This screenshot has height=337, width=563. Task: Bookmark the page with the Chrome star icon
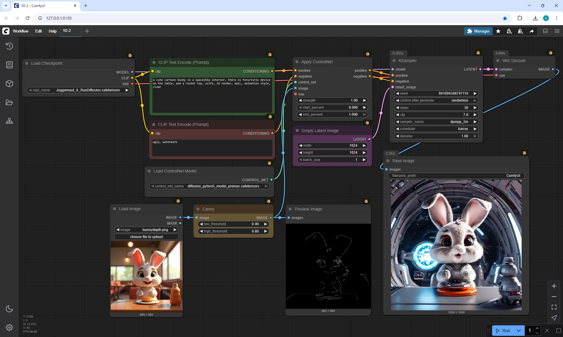pyautogui.click(x=505, y=18)
